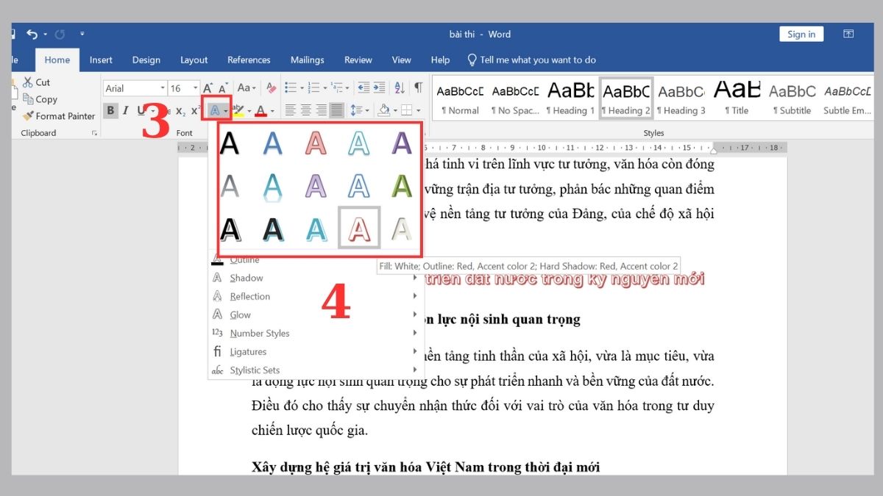Toggle Underline formatting
Image resolution: width=883 pixels, height=496 pixels.
click(141, 111)
